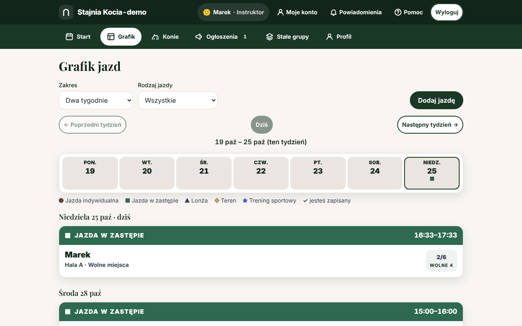Viewport: 522px width, 326px height.
Task: Click the Stajnia Kocia - demo title
Action: tap(112, 12)
